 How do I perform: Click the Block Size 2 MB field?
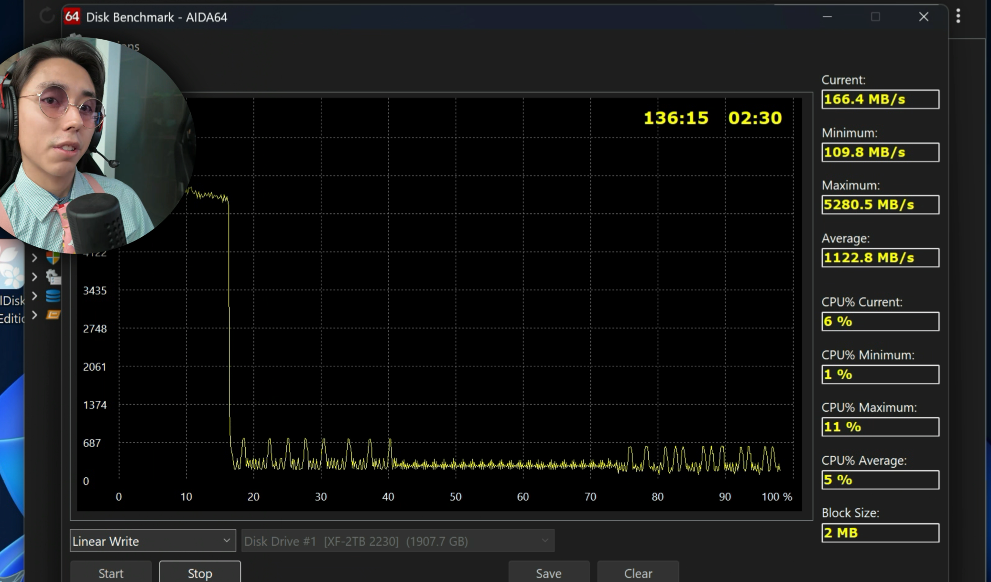[x=880, y=533]
